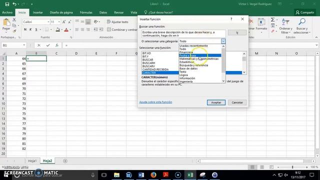The image size is (320, 180).
Task: Help question mark in Insertar función dialog
Action: tap(231, 19)
